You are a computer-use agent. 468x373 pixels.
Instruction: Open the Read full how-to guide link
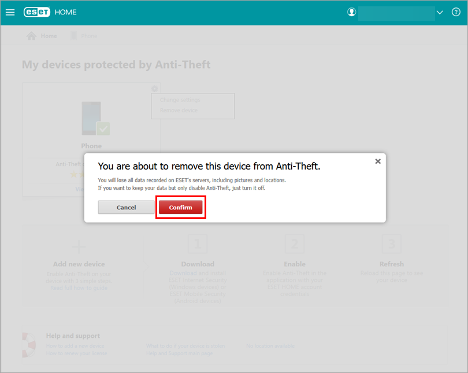pyautogui.click(x=79, y=288)
